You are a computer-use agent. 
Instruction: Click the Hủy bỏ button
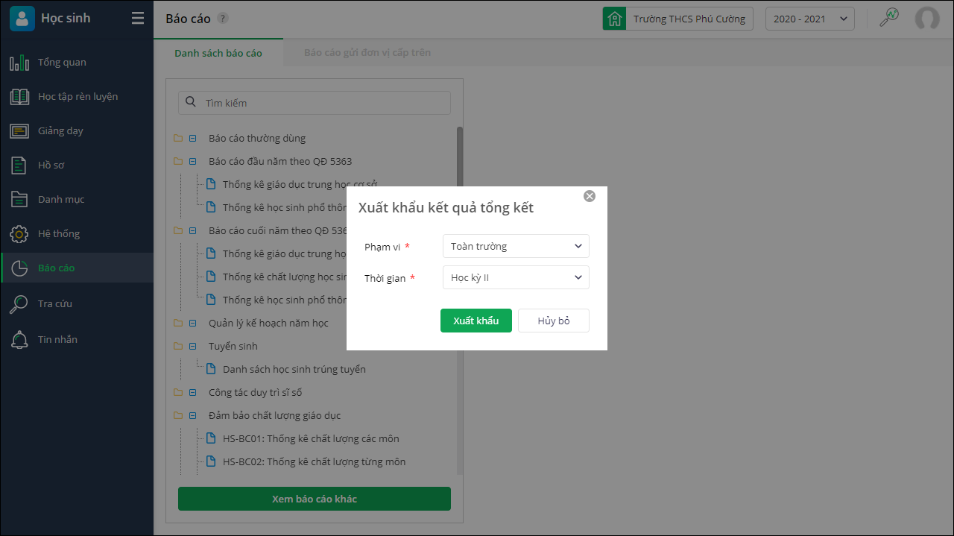tap(554, 321)
